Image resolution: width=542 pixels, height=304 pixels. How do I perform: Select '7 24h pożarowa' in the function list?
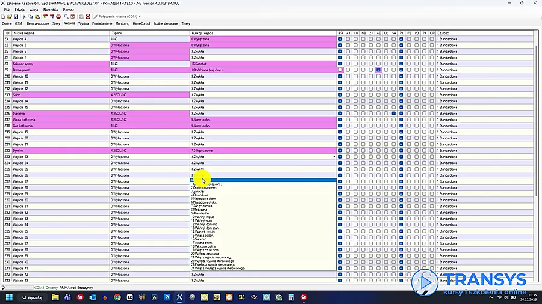pyautogui.click(x=202, y=206)
